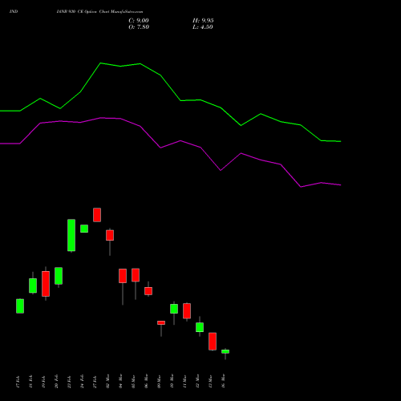Click the 02 Mar date label
The height and width of the screenshot is (401, 401).
pyautogui.click(x=107, y=381)
